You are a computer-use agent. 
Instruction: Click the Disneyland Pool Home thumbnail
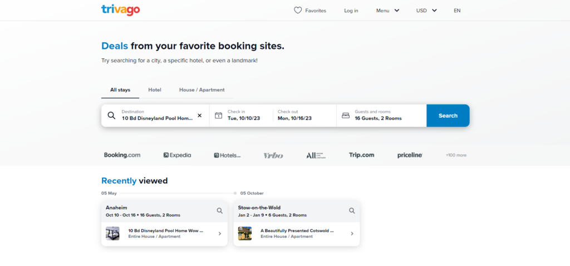[x=112, y=233]
